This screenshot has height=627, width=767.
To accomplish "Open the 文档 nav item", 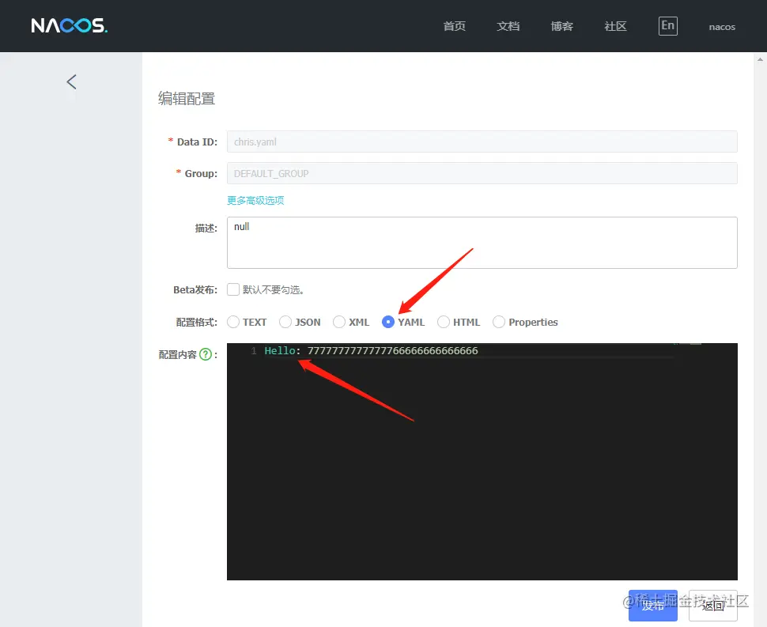I will point(508,26).
